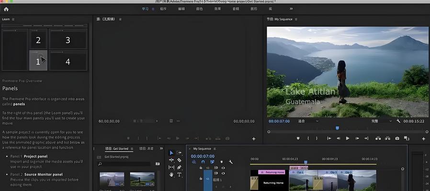Toggle sync lock for V2 track
Image resolution: width=430 pixels, height=191 pixels.
[216, 168]
